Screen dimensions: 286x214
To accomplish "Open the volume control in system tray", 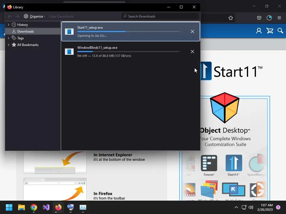I will [251, 207].
